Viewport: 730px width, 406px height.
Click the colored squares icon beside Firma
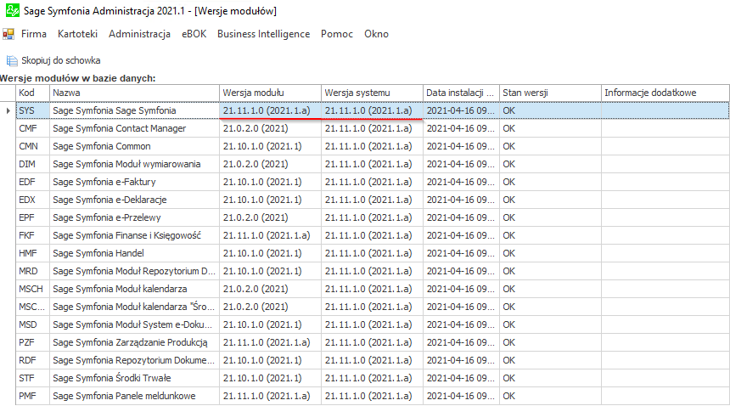[8, 34]
